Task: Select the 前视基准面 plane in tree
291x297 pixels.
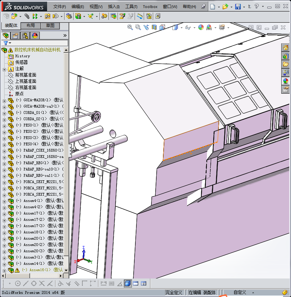Action: coord(25,75)
